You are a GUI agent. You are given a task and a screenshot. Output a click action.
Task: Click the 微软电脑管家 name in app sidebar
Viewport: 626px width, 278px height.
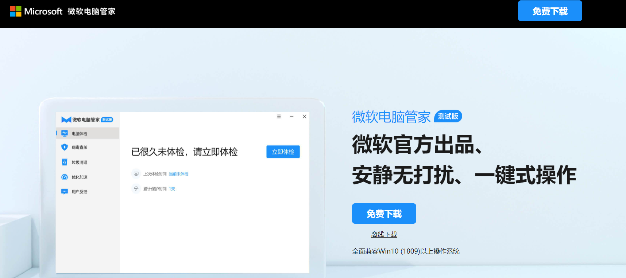point(86,120)
